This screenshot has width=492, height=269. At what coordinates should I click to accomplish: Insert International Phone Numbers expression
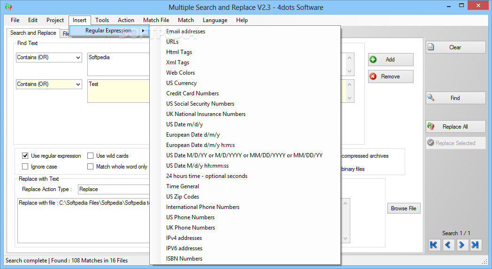245,207
